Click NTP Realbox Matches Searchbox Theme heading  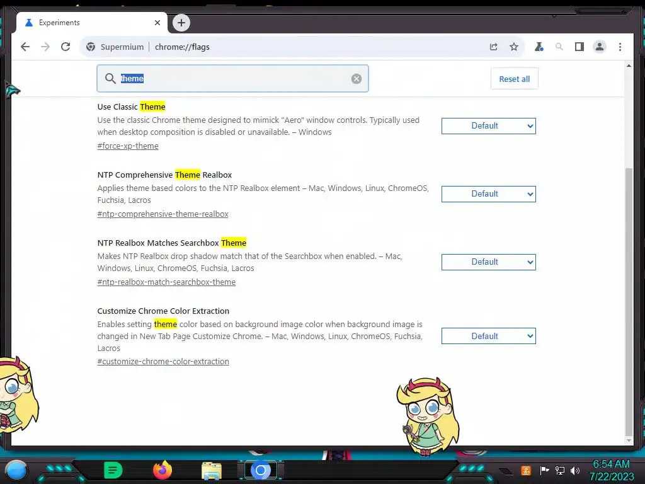coord(171,243)
